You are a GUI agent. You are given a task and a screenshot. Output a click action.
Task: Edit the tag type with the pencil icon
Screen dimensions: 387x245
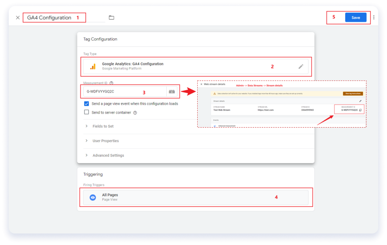pos(301,66)
